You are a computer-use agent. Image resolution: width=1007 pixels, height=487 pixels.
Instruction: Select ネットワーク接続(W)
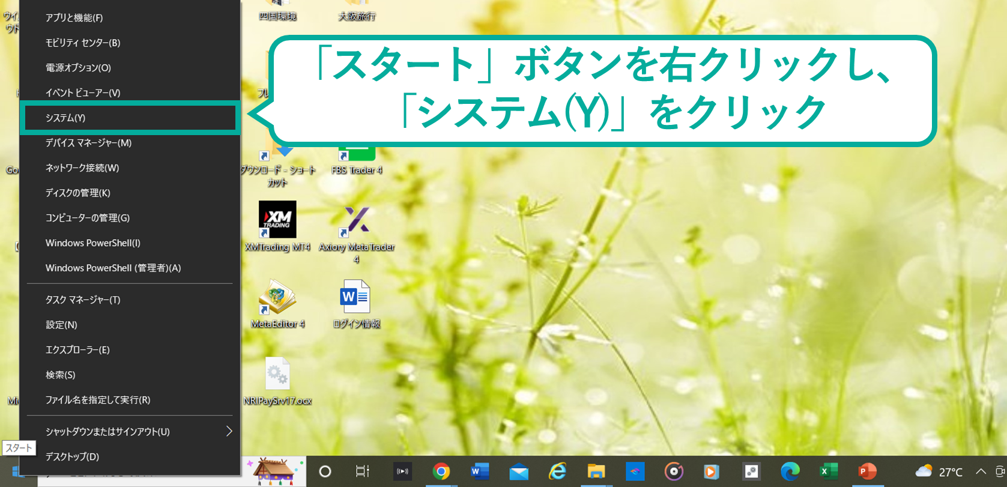(x=130, y=168)
